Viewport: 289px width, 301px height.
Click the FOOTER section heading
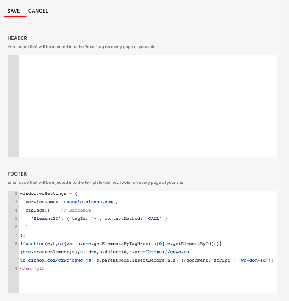point(17,174)
